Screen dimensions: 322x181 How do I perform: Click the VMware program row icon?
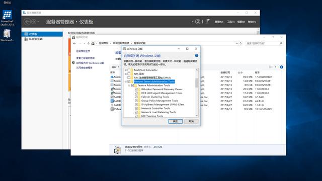(112, 109)
